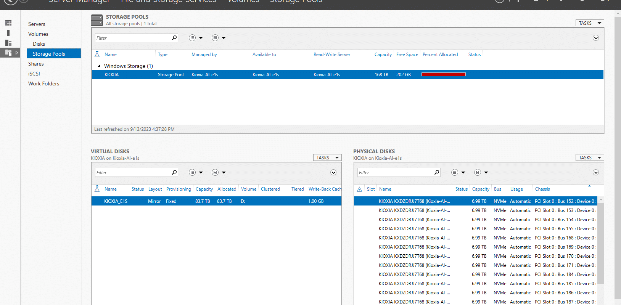Select the KIOXIA_E1S virtual disk row

pos(216,201)
